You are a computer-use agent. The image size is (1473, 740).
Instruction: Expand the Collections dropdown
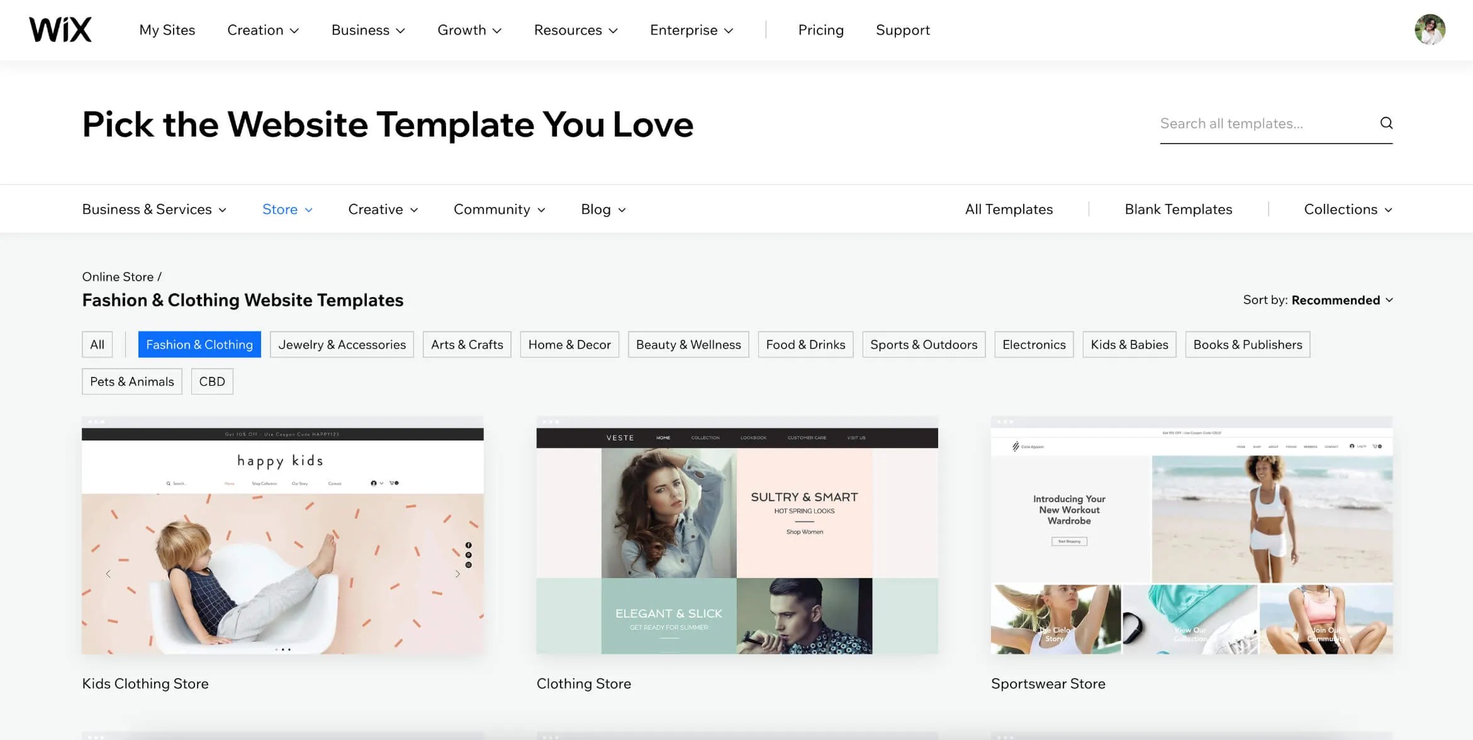point(1347,209)
